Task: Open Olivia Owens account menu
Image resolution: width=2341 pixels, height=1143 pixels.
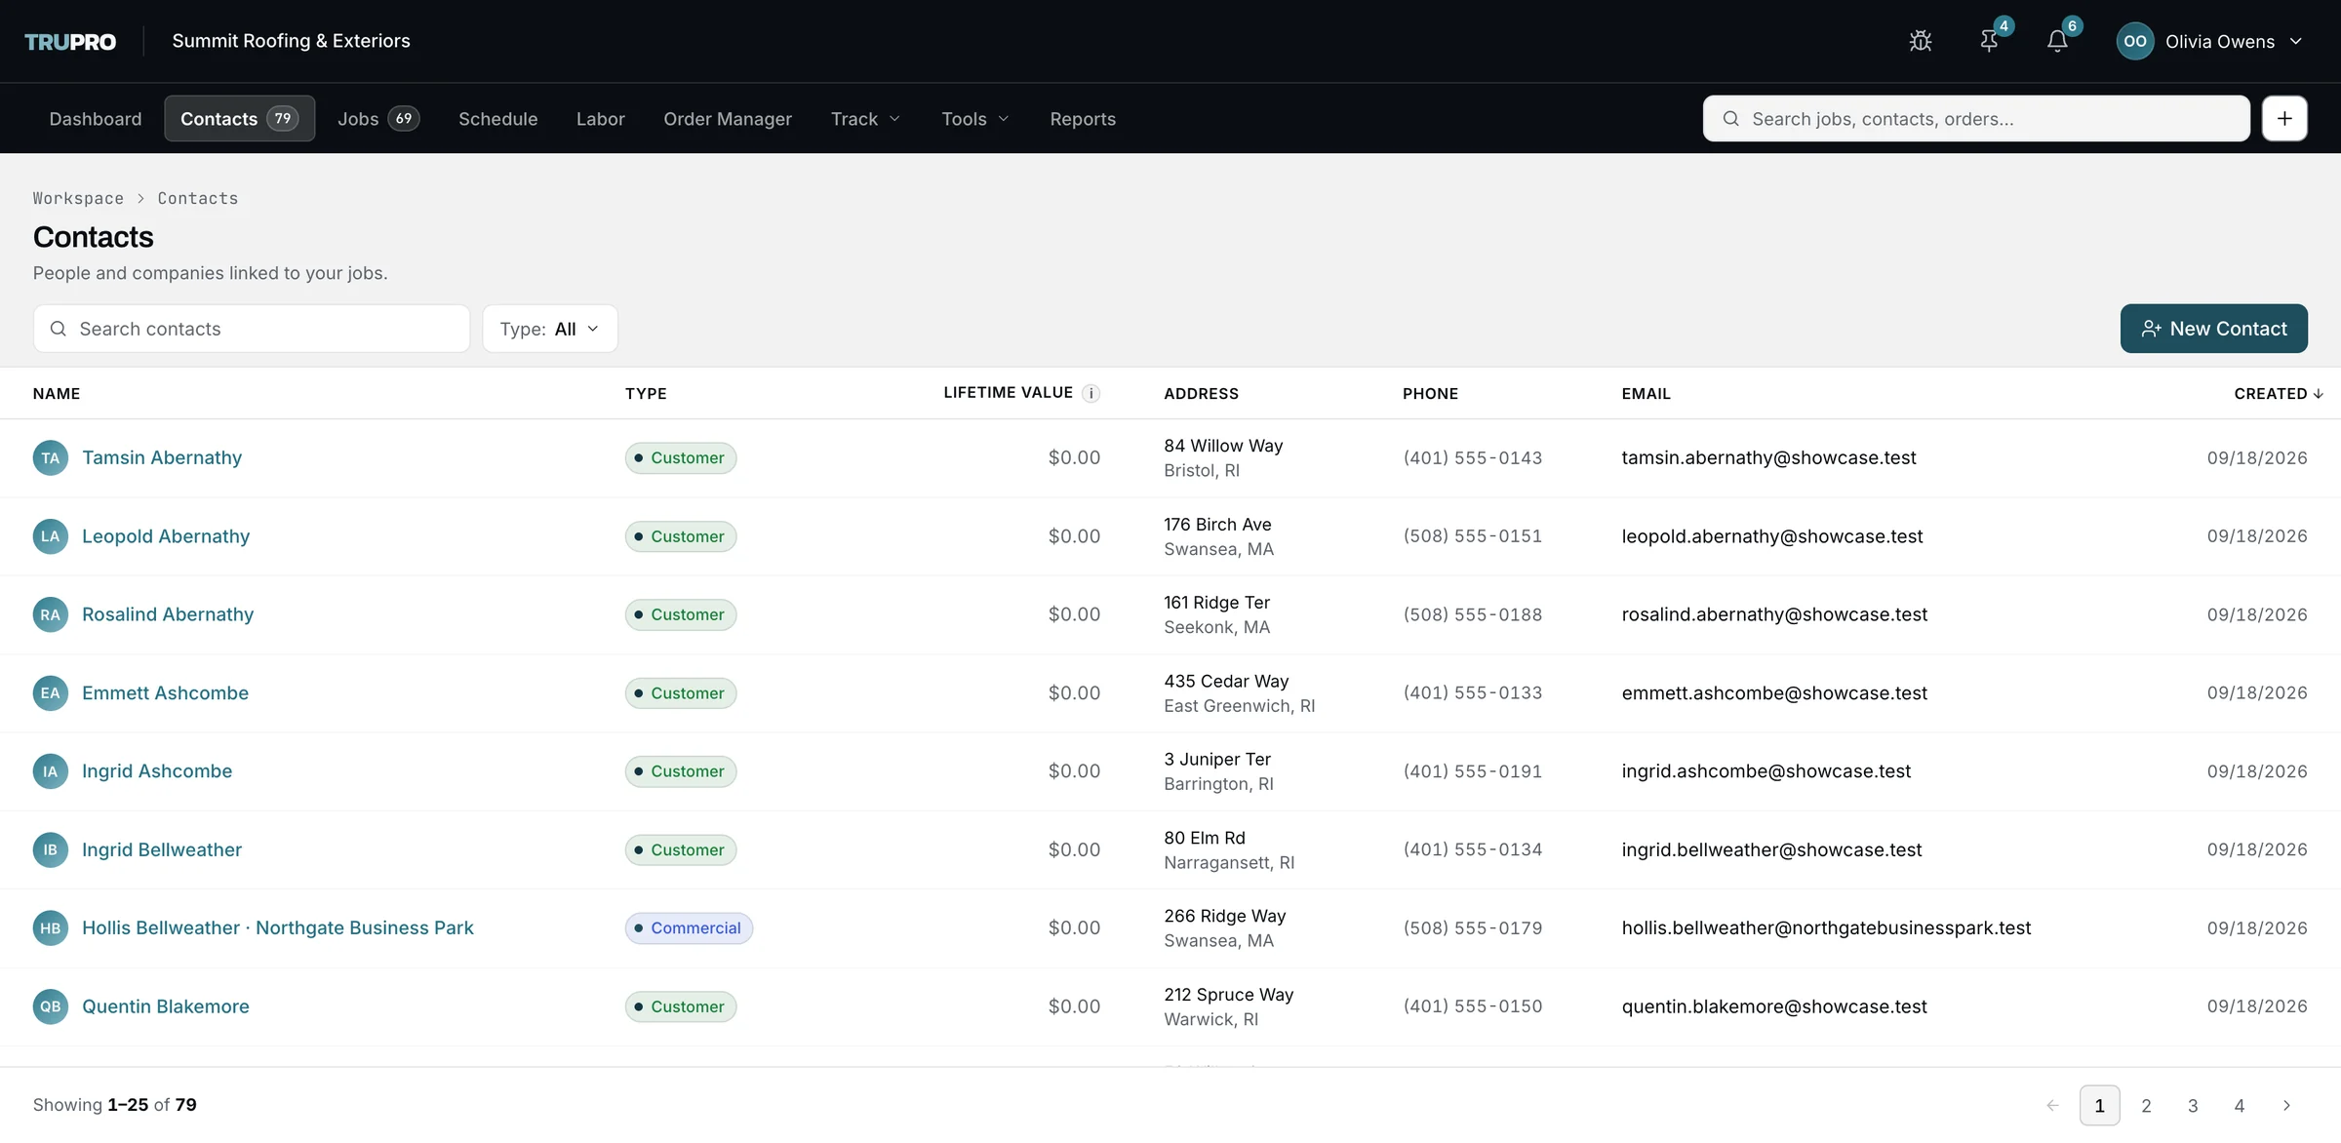Action: click(x=2210, y=41)
